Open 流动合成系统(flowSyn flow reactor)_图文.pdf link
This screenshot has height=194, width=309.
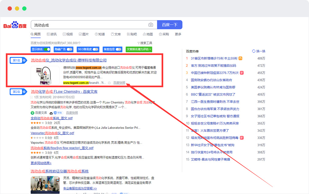pyautogui.click(x=62, y=148)
